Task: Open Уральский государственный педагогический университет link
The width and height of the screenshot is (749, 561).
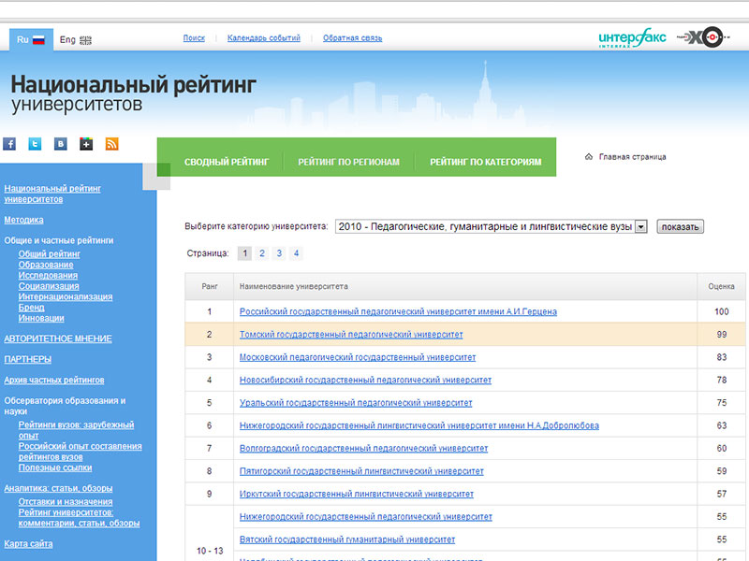Action: pyautogui.click(x=356, y=403)
